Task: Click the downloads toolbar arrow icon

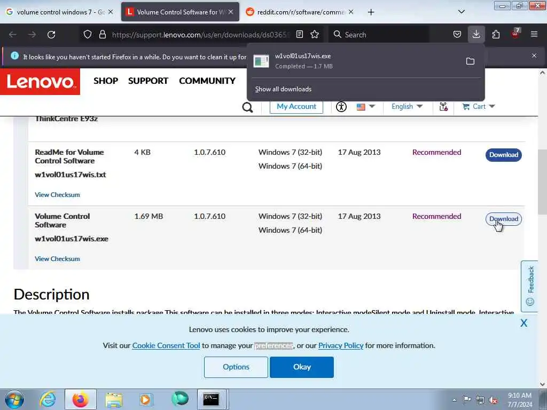Action: [x=476, y=35]
